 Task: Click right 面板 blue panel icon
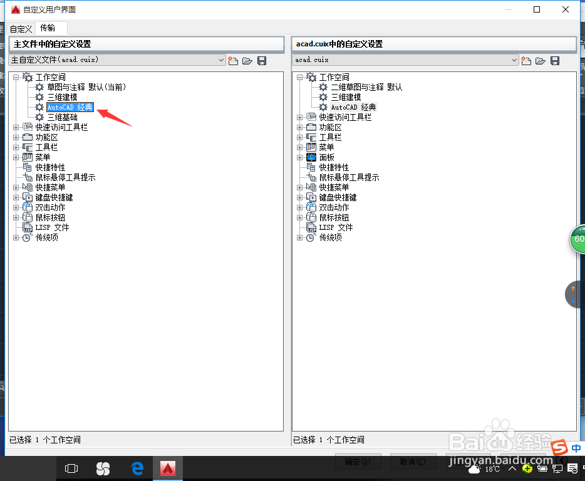click(x=311, y=157)
